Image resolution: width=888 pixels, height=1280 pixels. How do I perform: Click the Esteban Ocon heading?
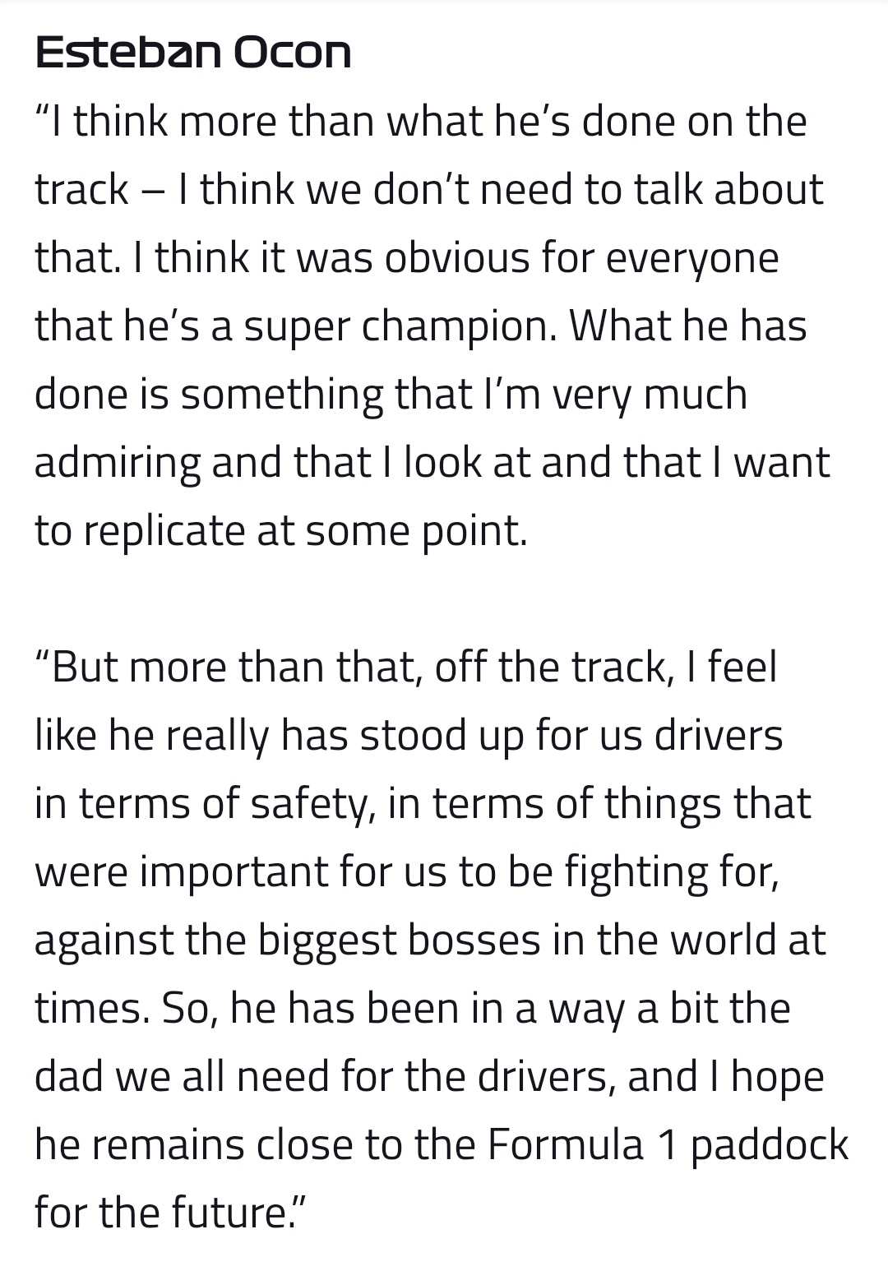193,53
